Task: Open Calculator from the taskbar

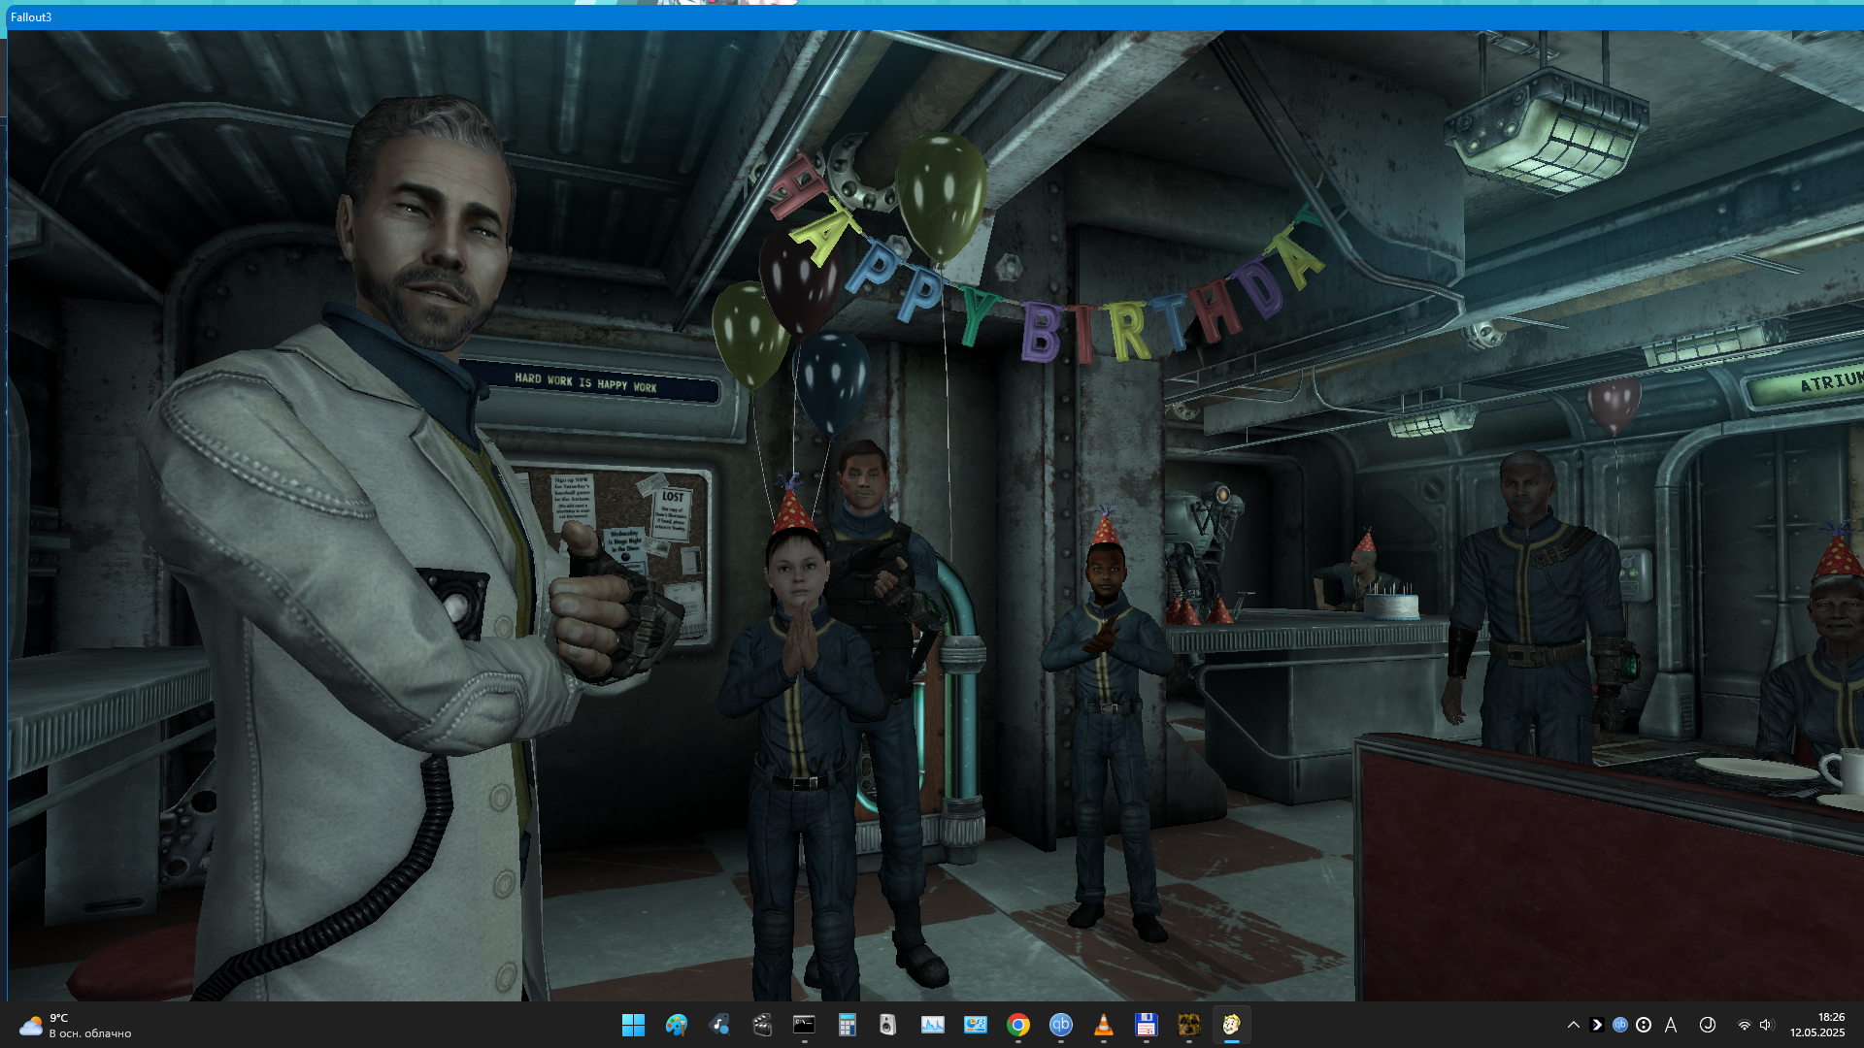Action: click(x=848, y=1025)
